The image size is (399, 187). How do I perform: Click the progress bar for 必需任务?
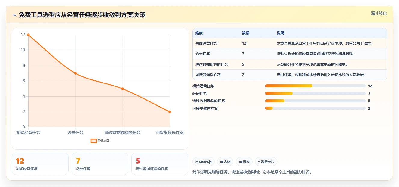point(315,93)
